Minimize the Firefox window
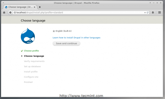 154,3
